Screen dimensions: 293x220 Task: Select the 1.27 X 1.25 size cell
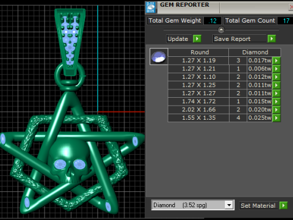coord(198,85)
